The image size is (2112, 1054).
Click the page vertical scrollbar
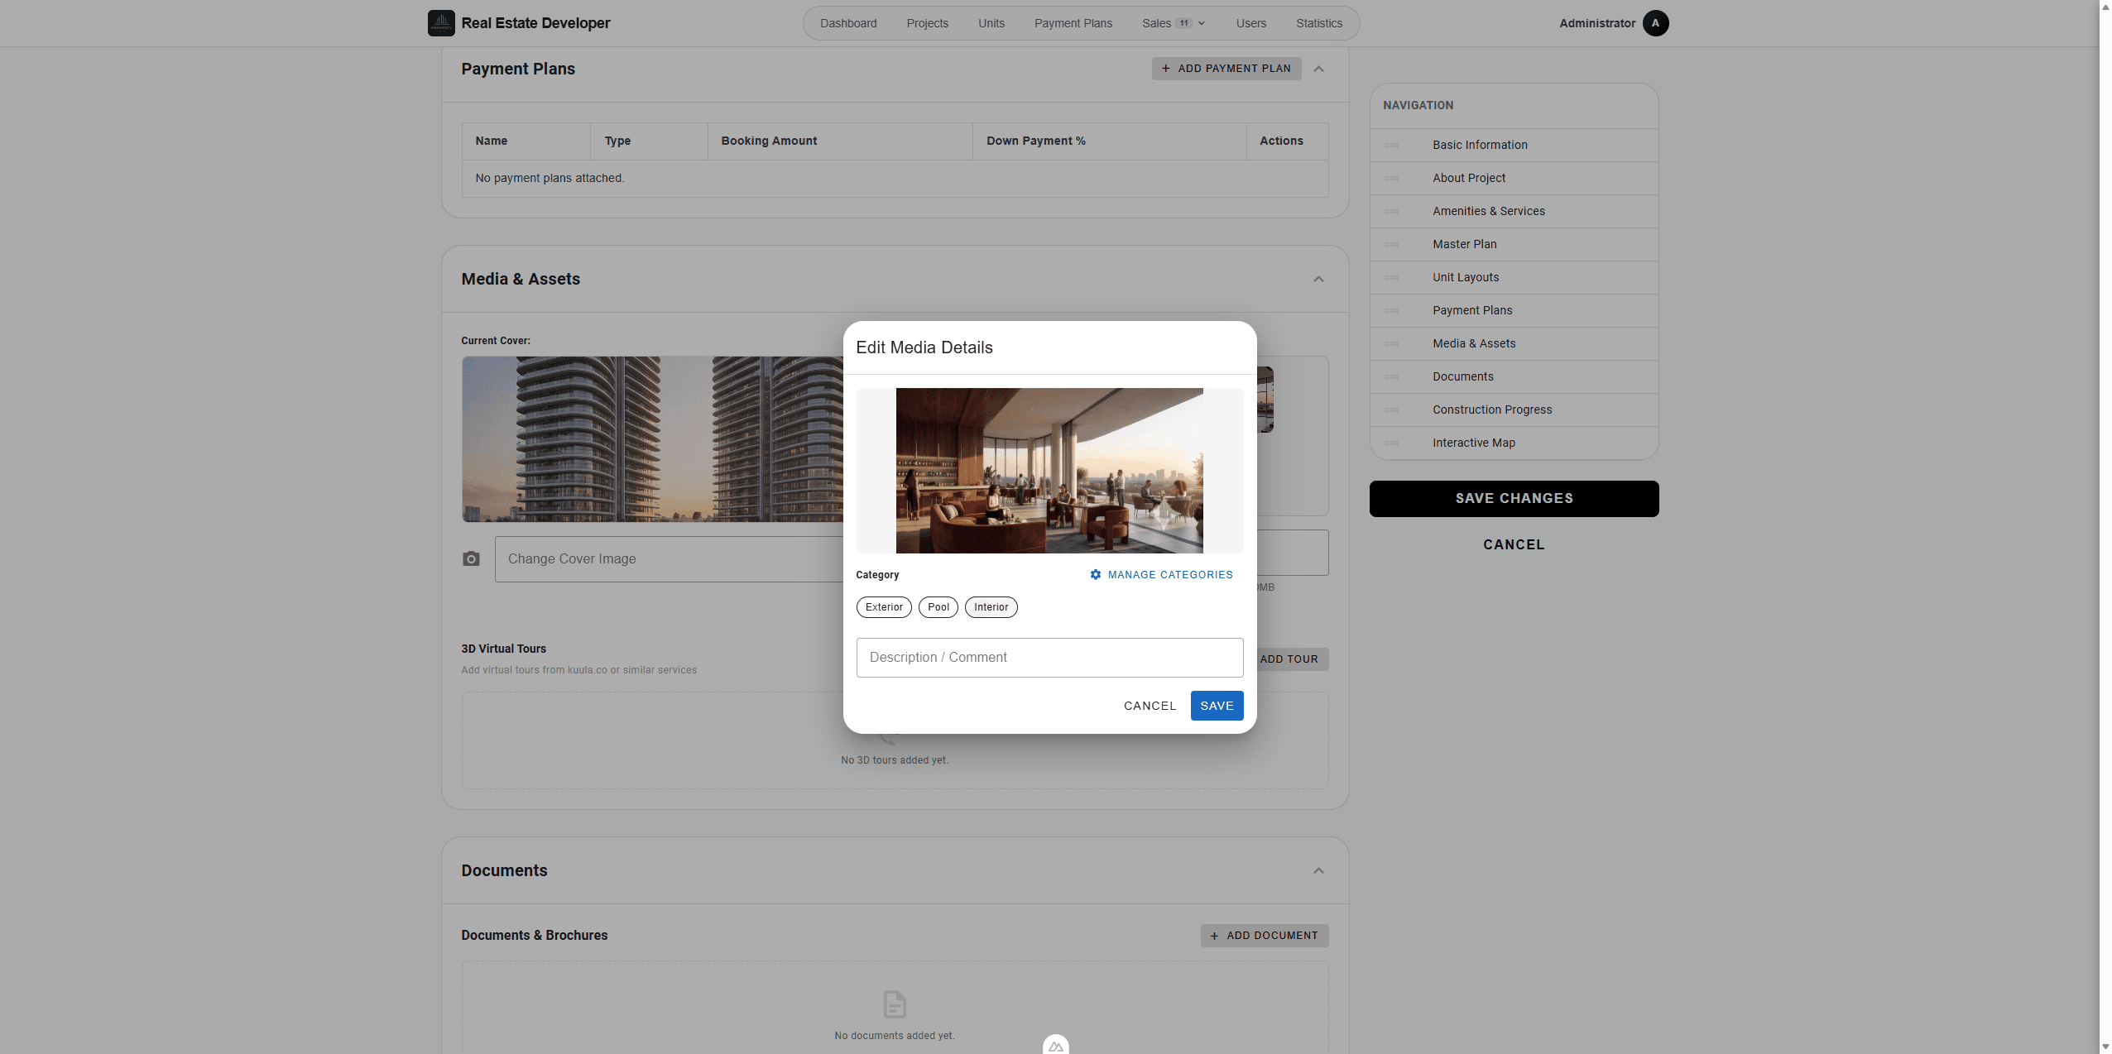pos(2105,527)
